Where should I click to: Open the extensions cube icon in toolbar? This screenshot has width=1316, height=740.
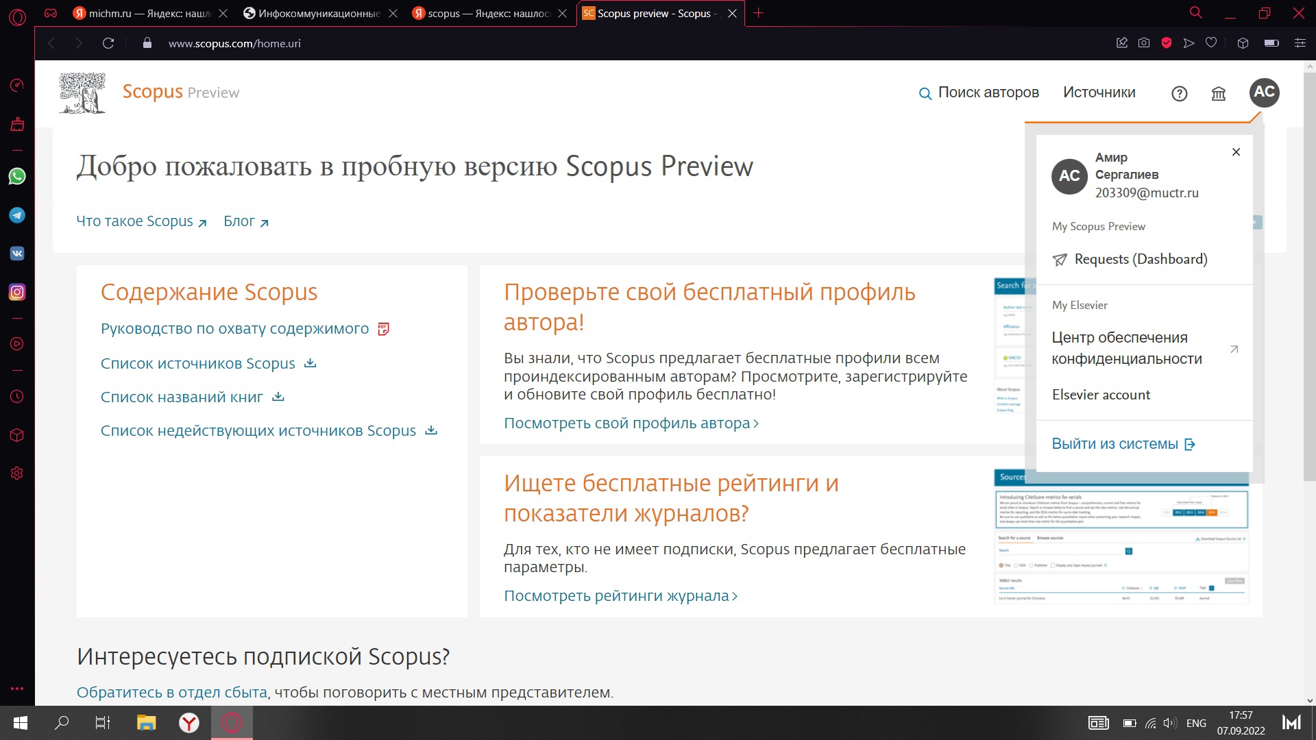(1243, 43)
